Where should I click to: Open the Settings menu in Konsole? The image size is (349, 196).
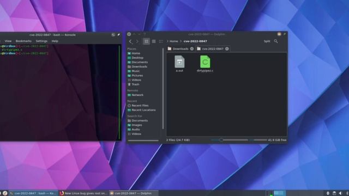click(41, 41)
